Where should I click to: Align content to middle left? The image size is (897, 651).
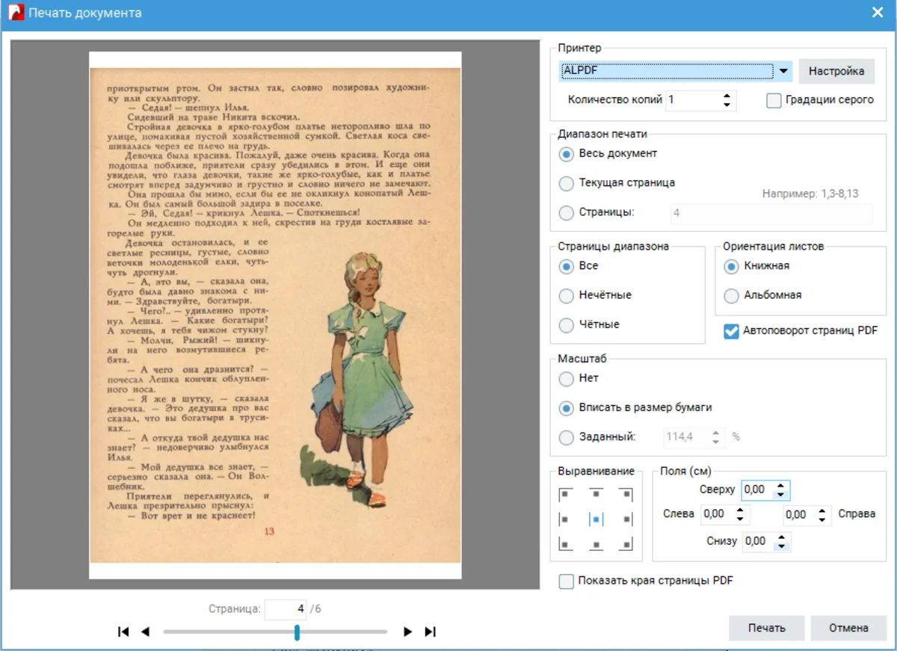click(x=564, y=519)
